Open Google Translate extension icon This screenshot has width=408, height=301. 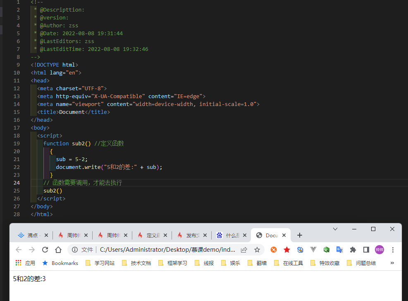pos(339,250)
